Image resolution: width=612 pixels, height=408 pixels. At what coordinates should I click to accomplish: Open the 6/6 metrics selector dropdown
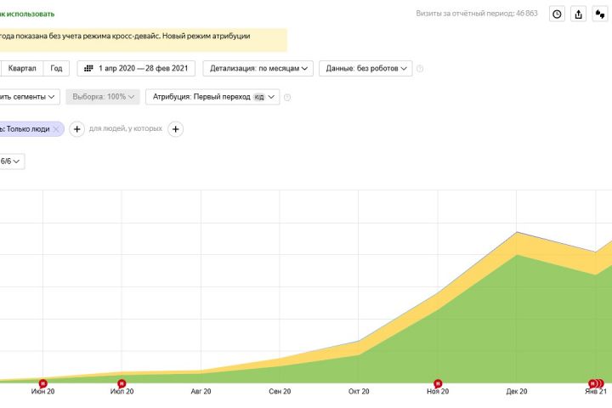pos(12,161)
